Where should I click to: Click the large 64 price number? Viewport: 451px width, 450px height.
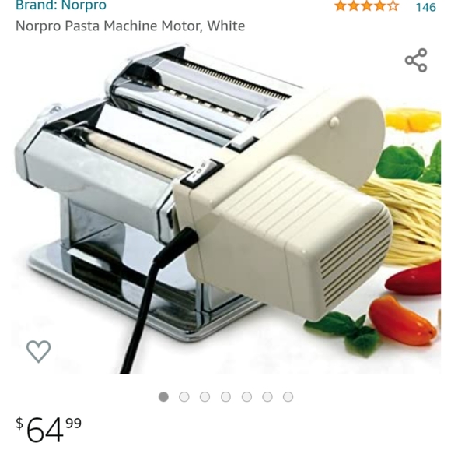click(45, 430)
